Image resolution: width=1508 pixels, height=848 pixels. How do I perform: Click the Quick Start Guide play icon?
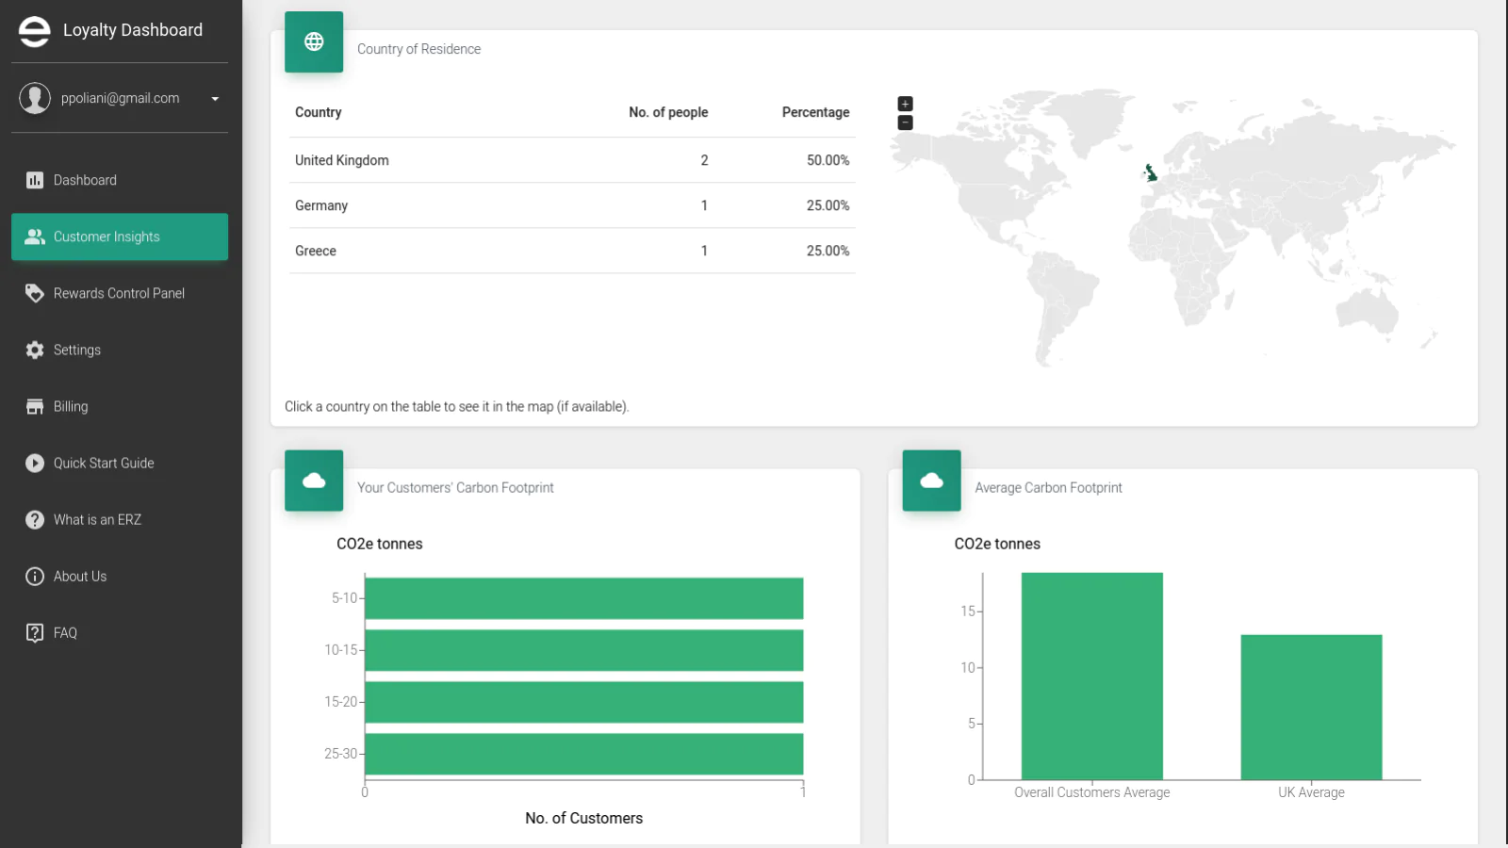point(35,463)
